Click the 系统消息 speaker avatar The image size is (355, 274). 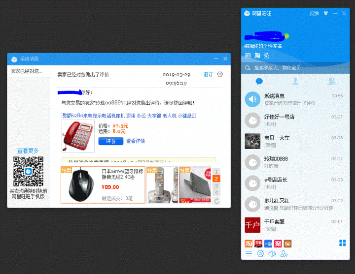pos(252,99)
